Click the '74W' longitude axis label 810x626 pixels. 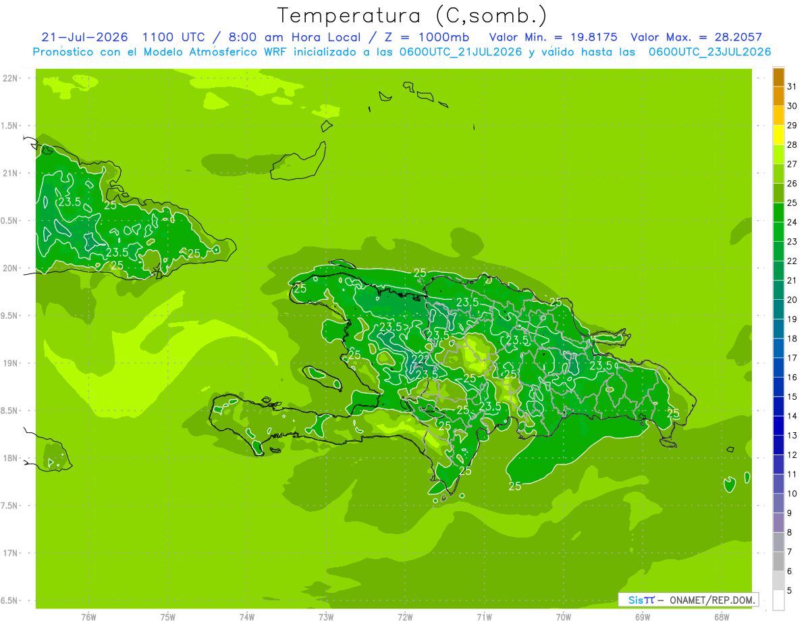pyautogui.click(x=247, y=617)
